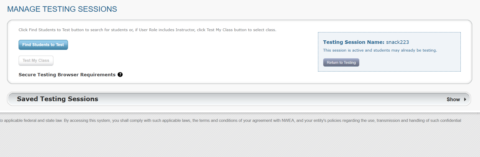Click the active session status message
This screenshot has height=157, width=480.
click(380, 50)
